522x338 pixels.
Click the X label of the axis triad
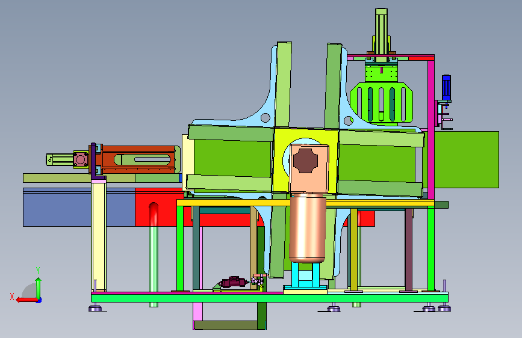coord(12,297)
